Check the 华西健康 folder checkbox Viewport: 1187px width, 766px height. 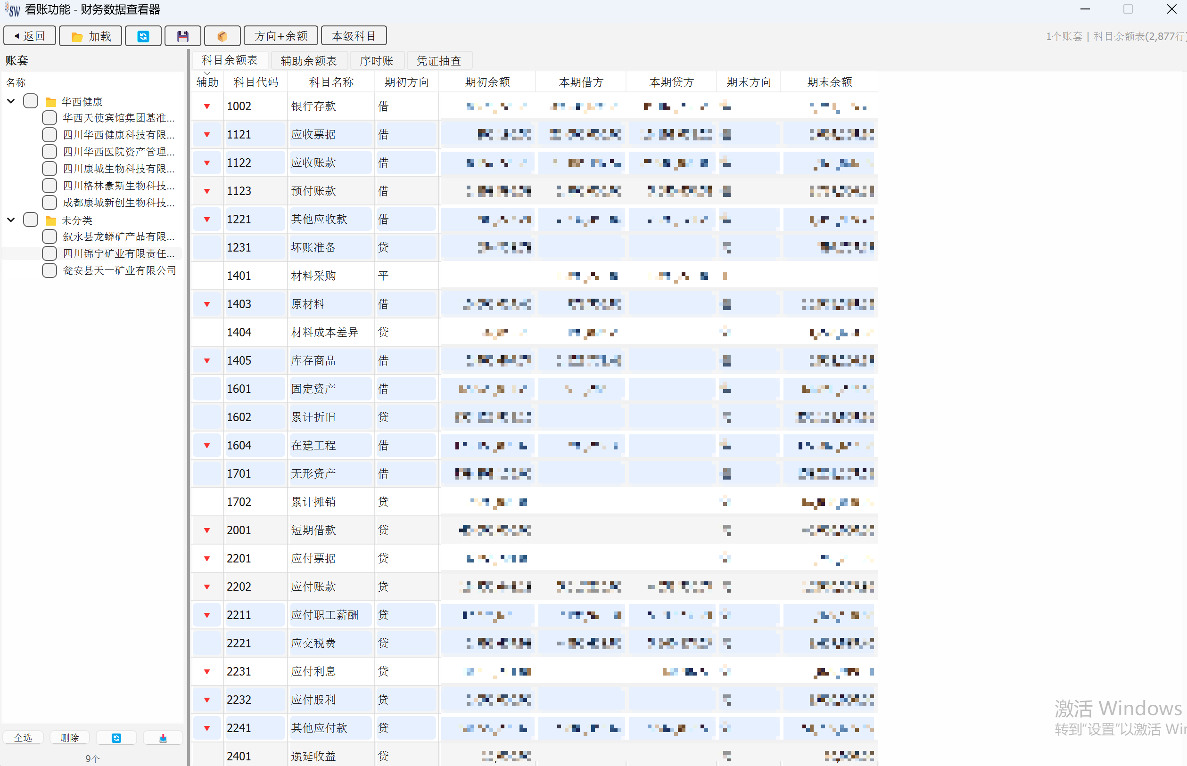click(31, 101)
